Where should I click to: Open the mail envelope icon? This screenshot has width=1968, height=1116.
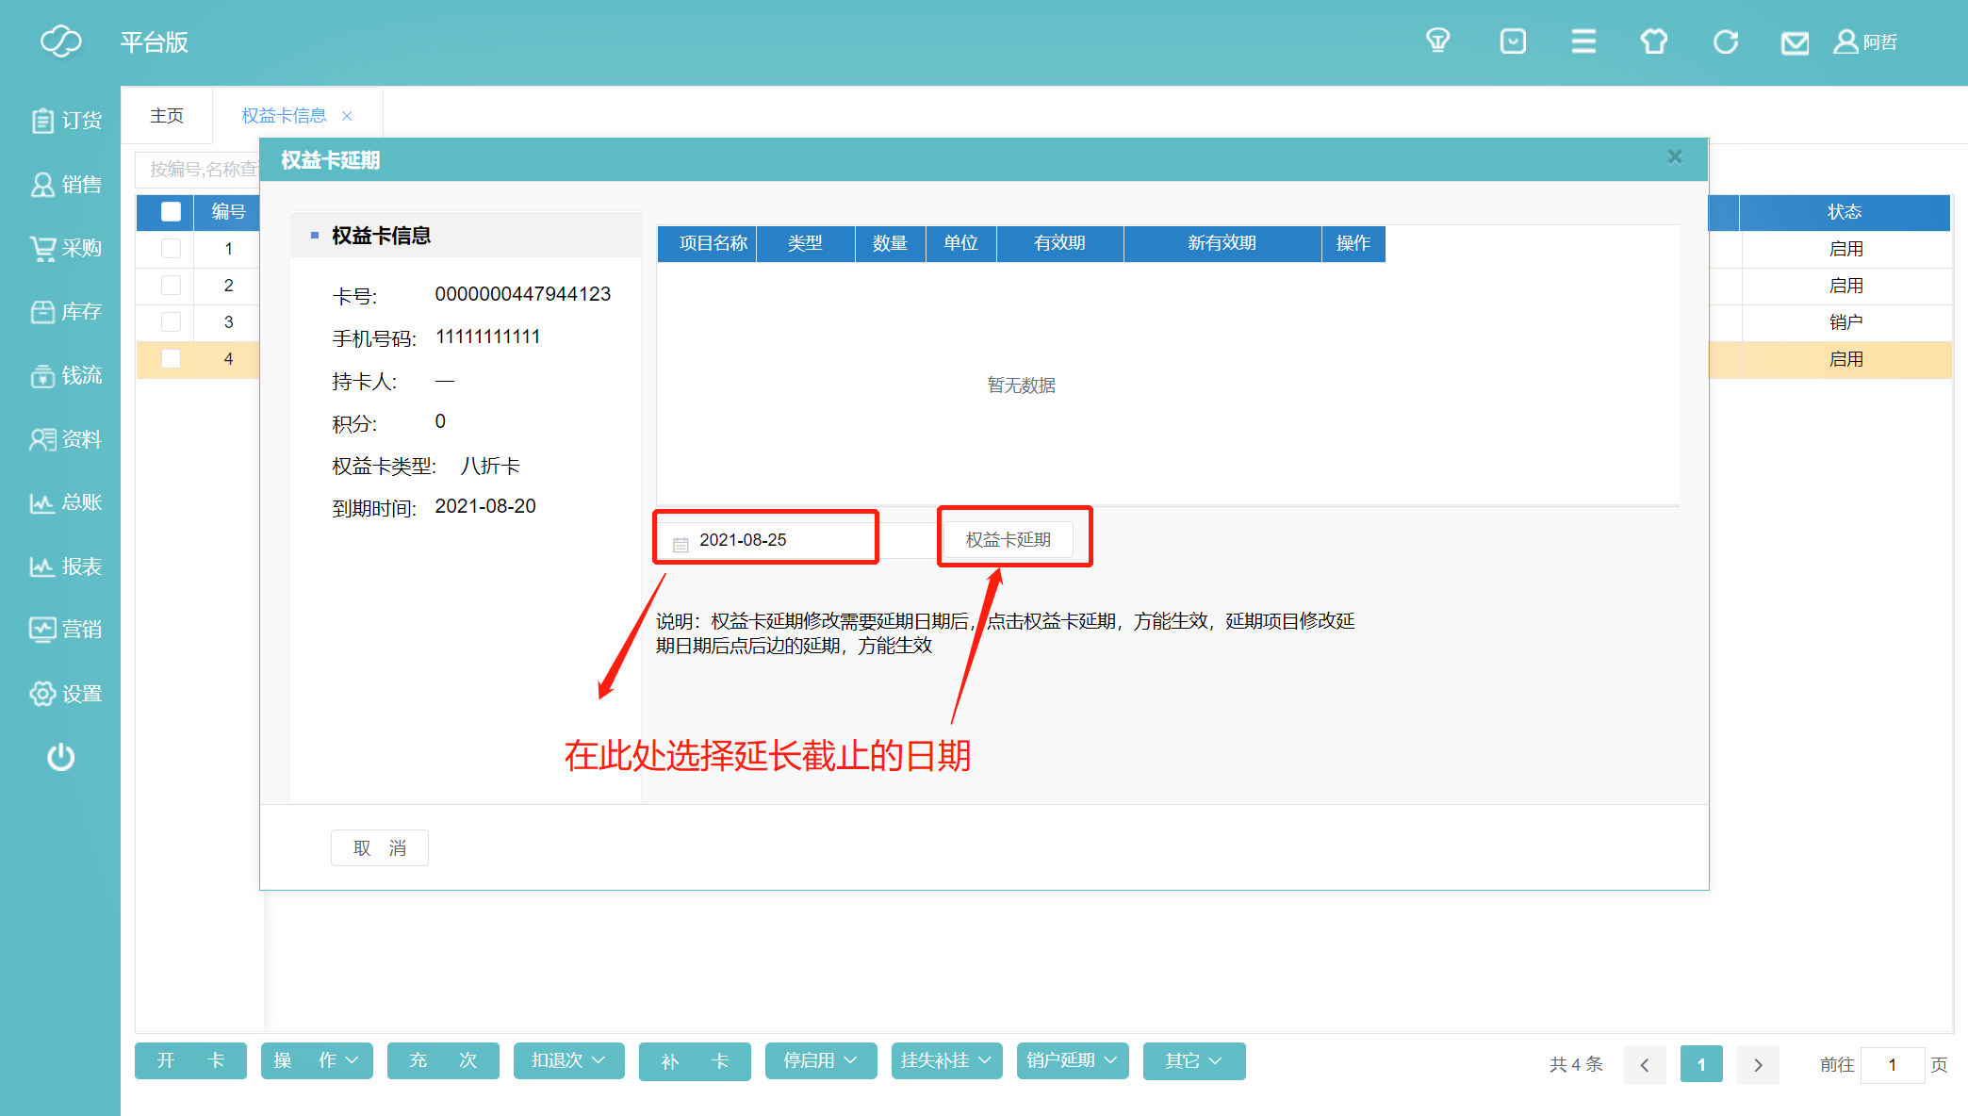tap(1795, 43)
